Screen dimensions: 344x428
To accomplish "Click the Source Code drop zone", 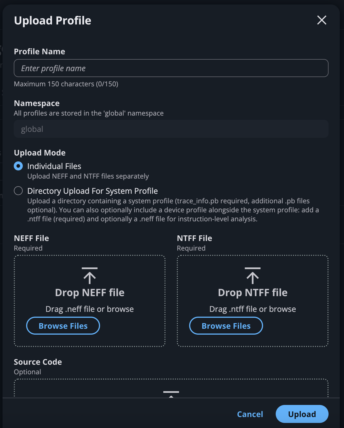I will click(x=171, y=388).
